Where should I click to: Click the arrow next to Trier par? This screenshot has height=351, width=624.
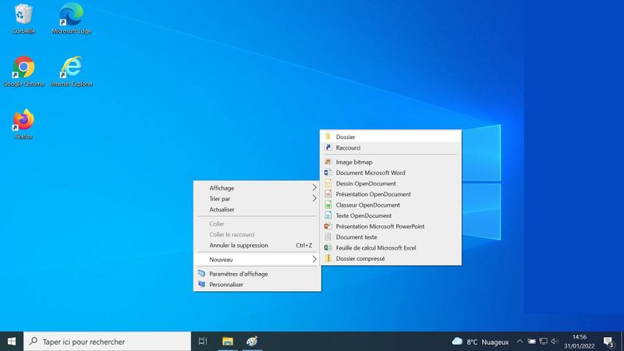pyautogui.click(x=314, y=199)
